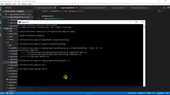Click terminal scrollbar down arrow

(x=144, y=85)
